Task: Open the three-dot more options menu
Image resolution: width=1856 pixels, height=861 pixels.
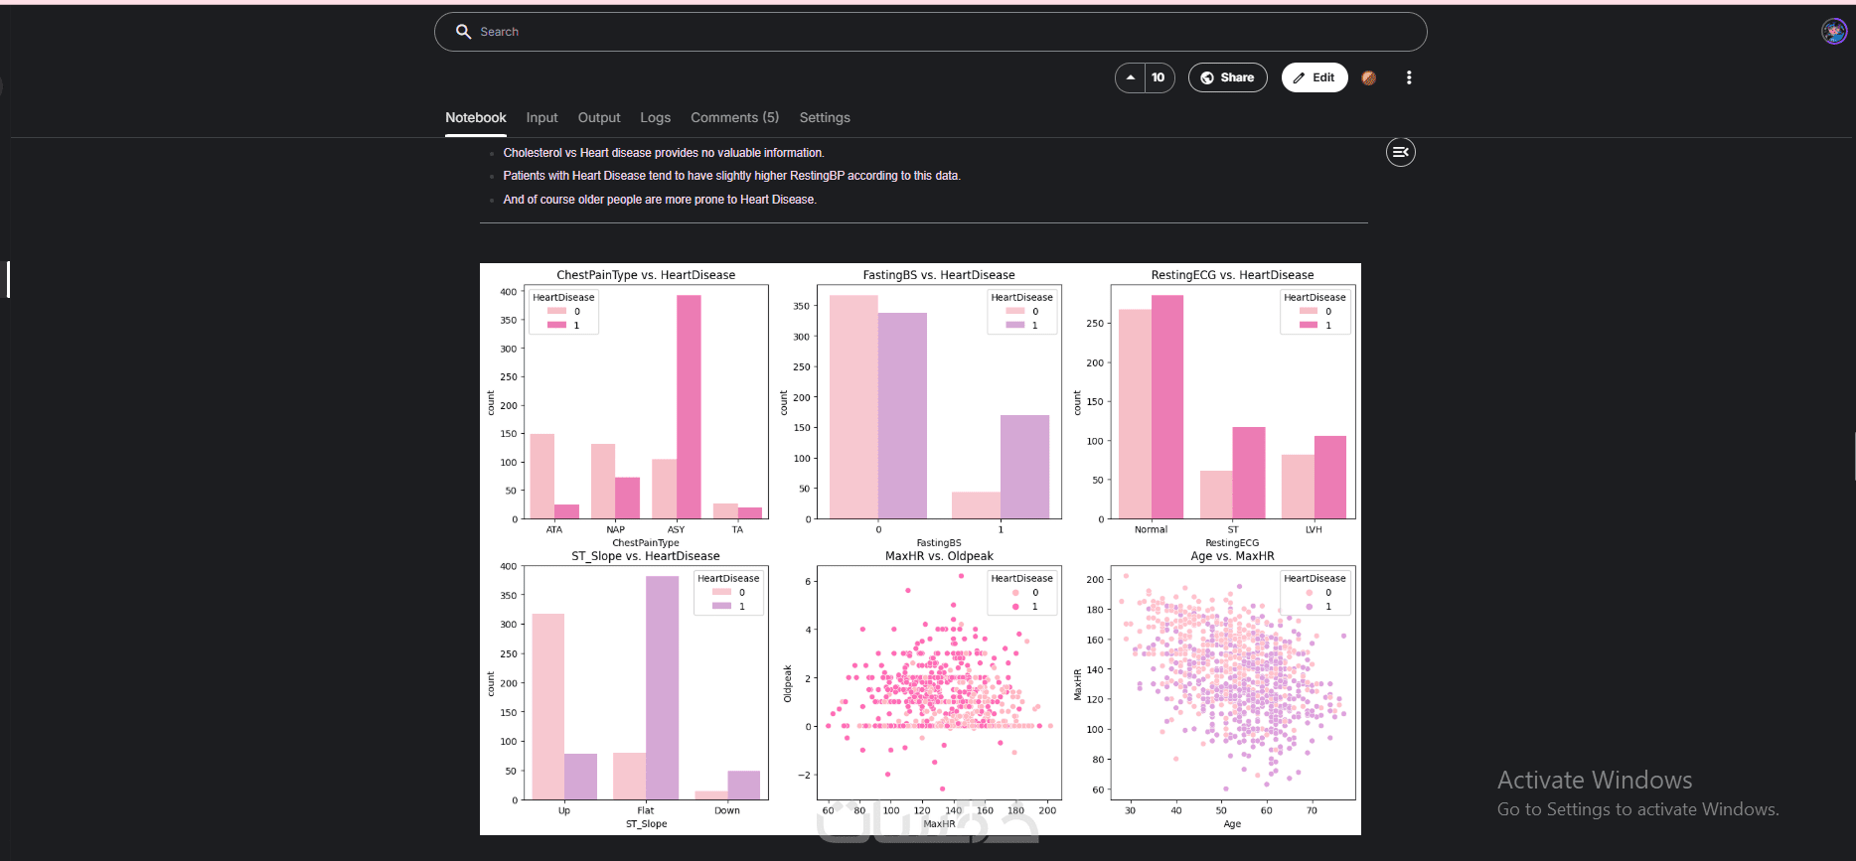Action: pyautogui.click(x=1409, y=77)
